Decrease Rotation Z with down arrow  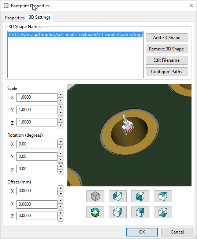(61, 172)
